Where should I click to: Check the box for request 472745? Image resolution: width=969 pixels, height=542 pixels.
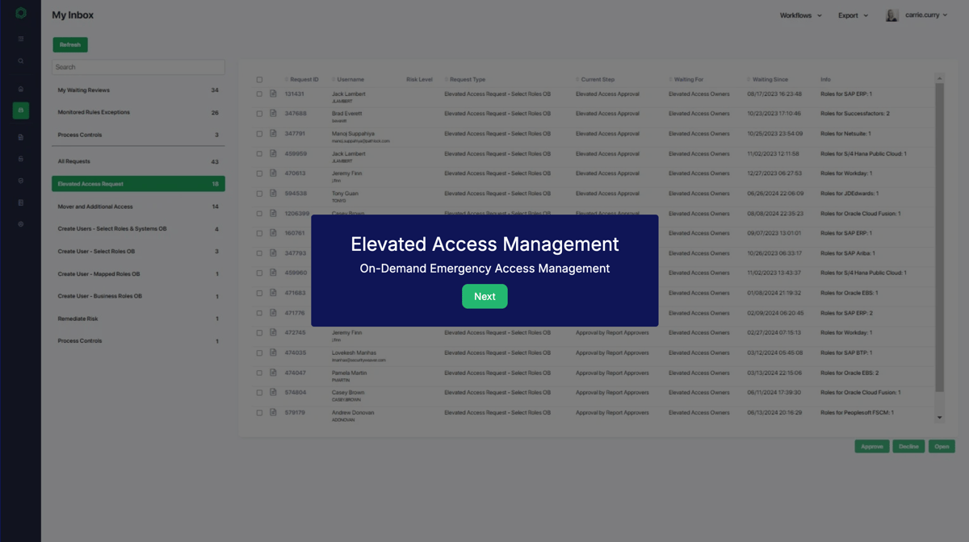click(x=259, y=333)
